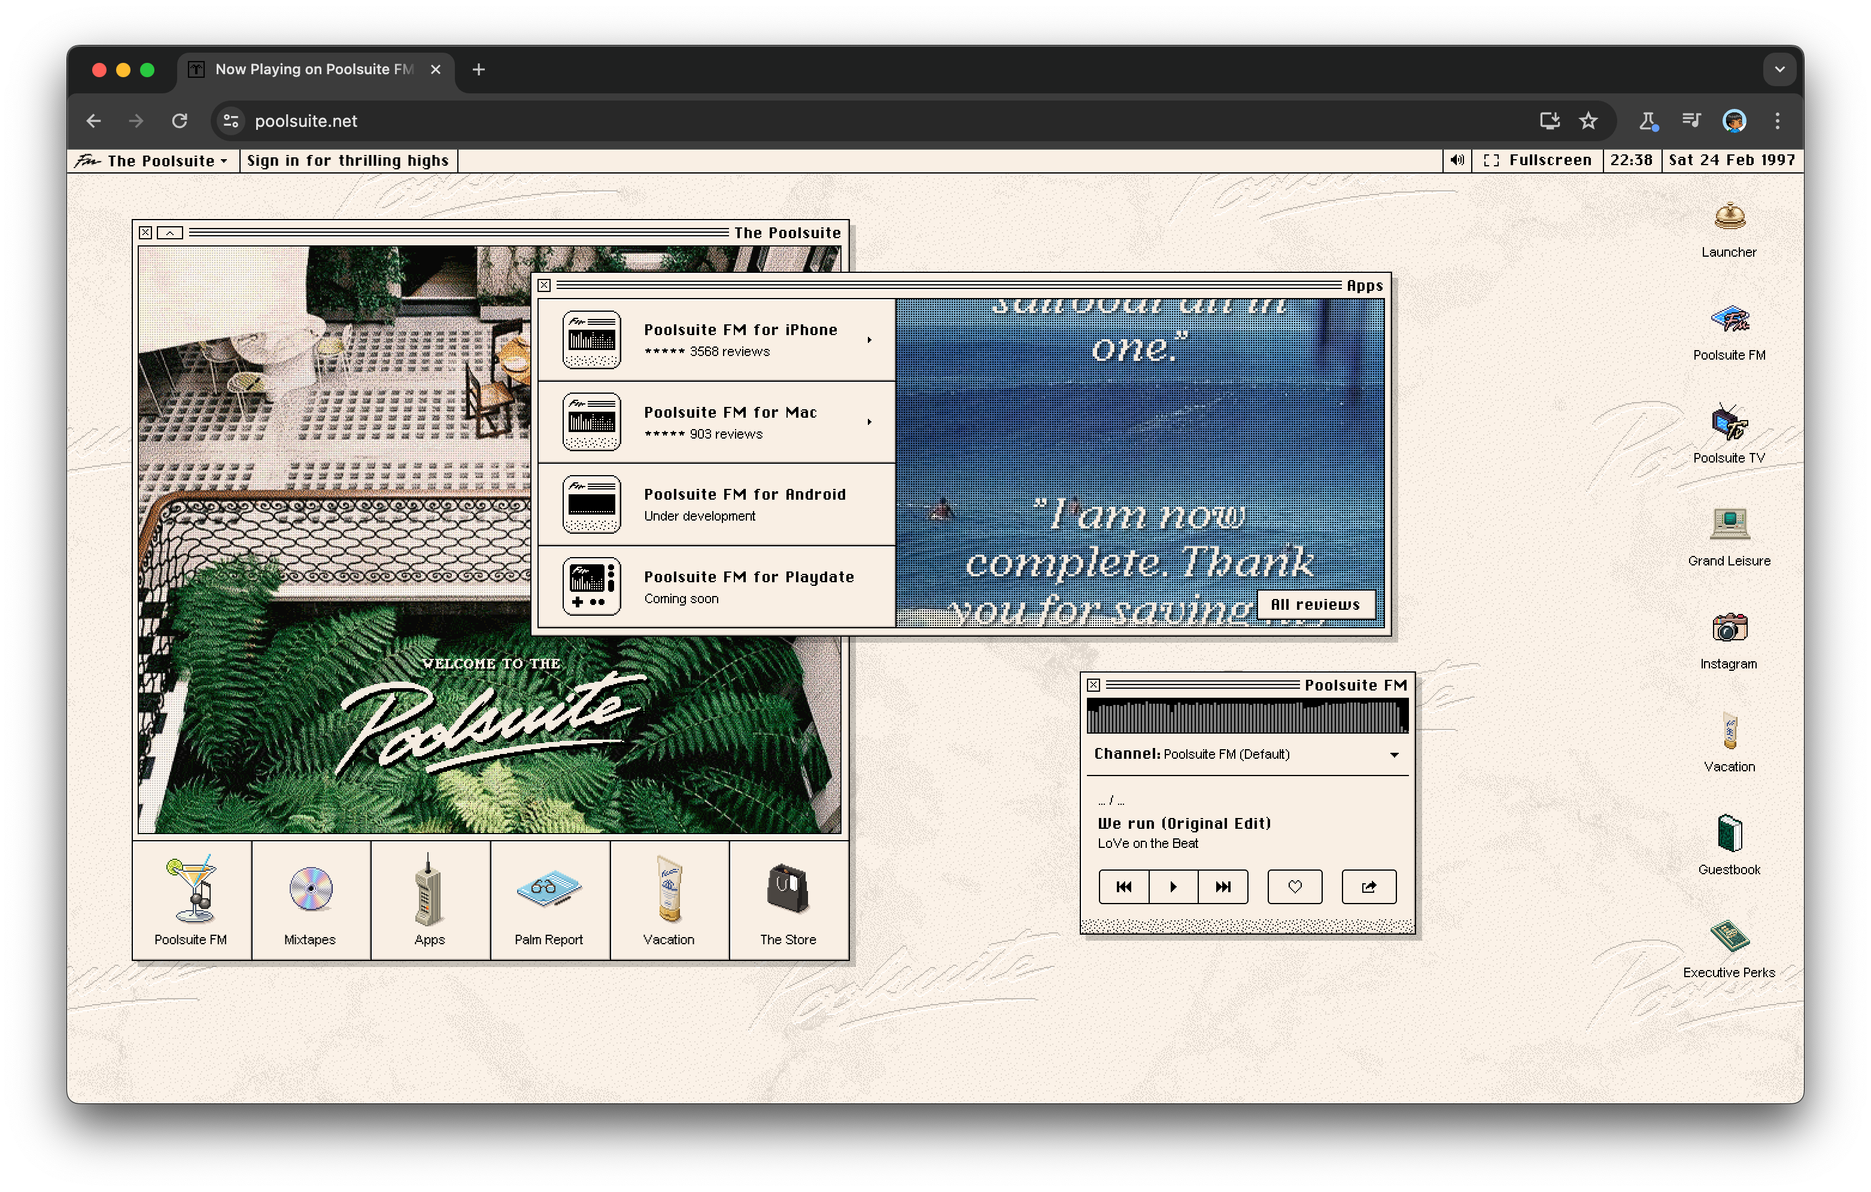Viewport: 1871px width, 1192px height.
Task: Open the Poolsuite TV desktop icon
Action: point(1729,424)
